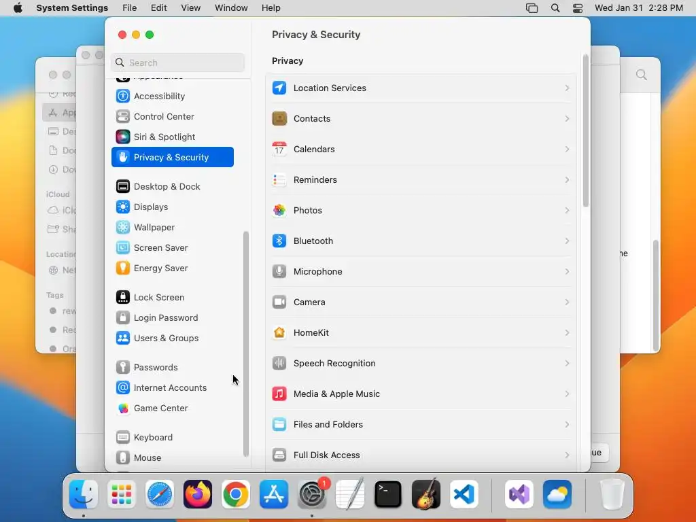
Task: Click the Calendars icon in Privacy list
Action: point(279,149)
